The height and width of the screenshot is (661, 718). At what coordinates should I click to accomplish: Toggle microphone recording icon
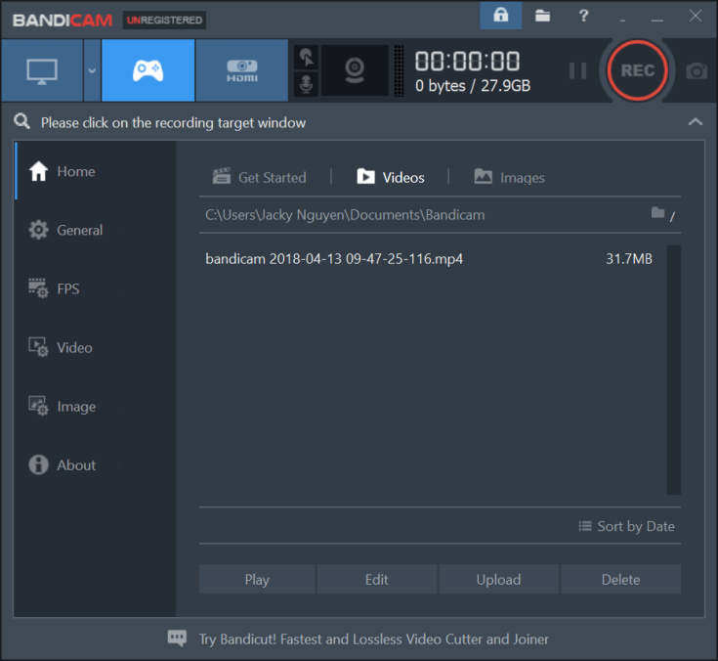pyautogui.click(x=306, y=84)
